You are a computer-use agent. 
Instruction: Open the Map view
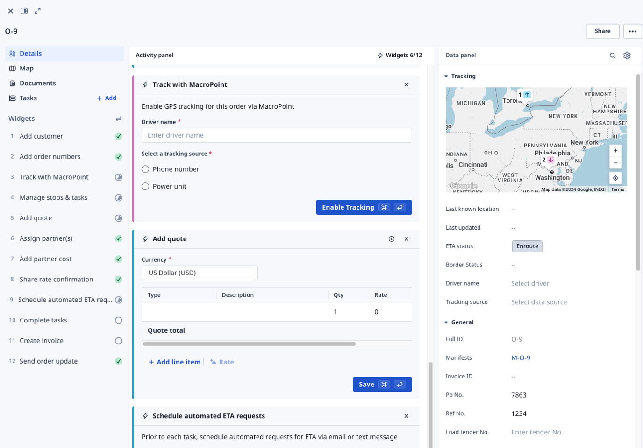pyautogui.click(x=26, y=68)
